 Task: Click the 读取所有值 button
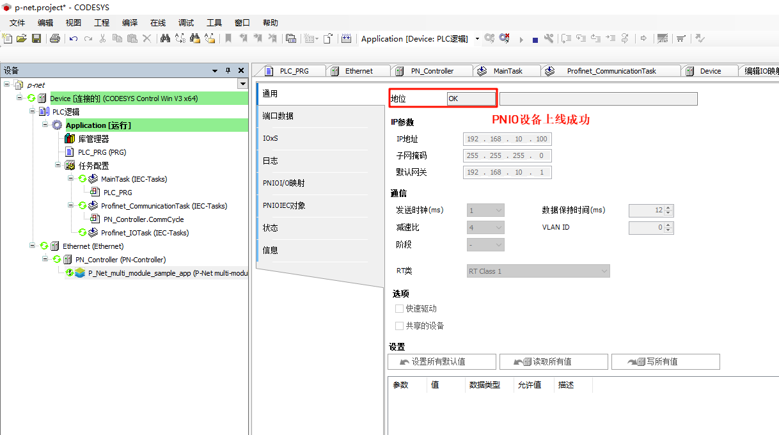click(x=553, y=361)
